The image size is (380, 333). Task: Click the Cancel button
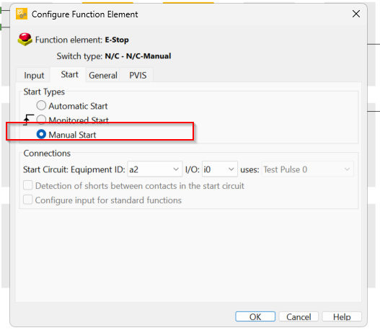[x=299, y=316]
